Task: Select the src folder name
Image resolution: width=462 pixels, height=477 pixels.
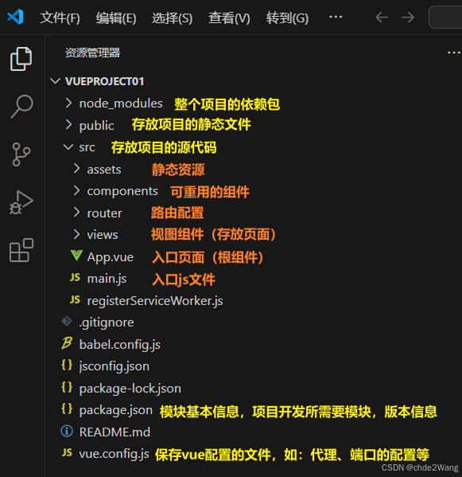Action: (x=87, y=147)
